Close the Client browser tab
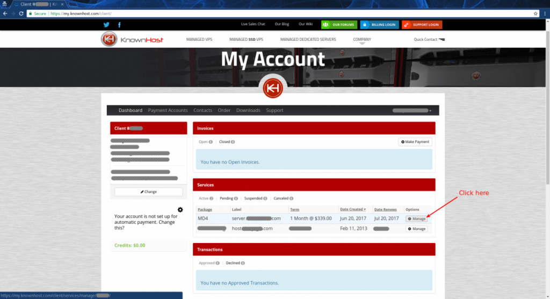This screenshot has width=550, height=299. [62, 4]
